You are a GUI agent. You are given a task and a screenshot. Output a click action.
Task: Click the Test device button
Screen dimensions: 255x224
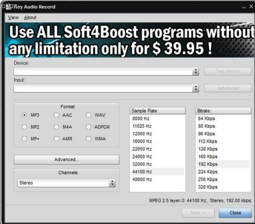[x=228, y=71]
